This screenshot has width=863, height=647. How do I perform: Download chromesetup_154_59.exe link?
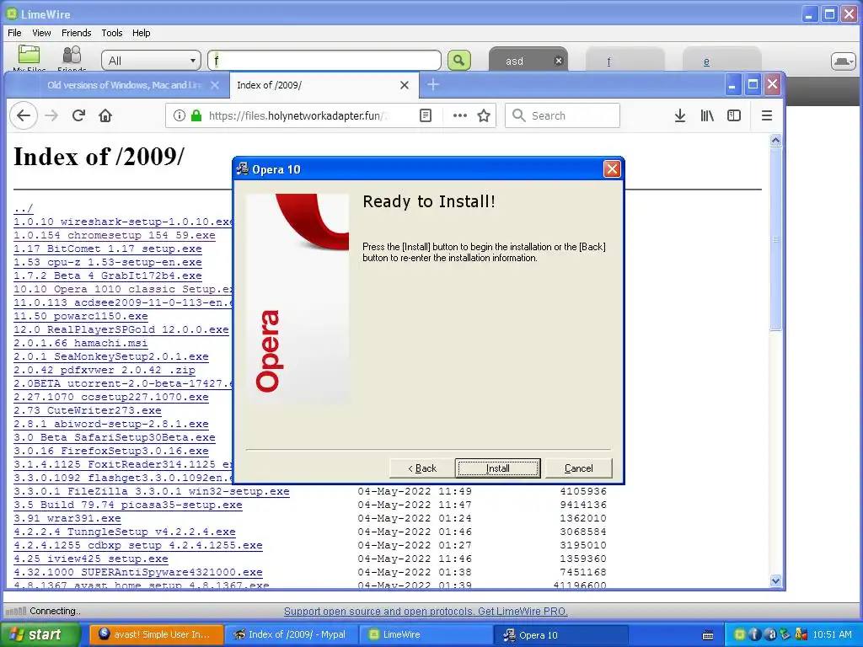point(115,236)
